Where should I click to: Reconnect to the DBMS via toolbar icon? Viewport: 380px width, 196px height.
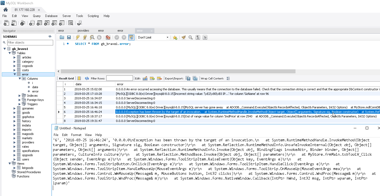(x=80, y=23)
